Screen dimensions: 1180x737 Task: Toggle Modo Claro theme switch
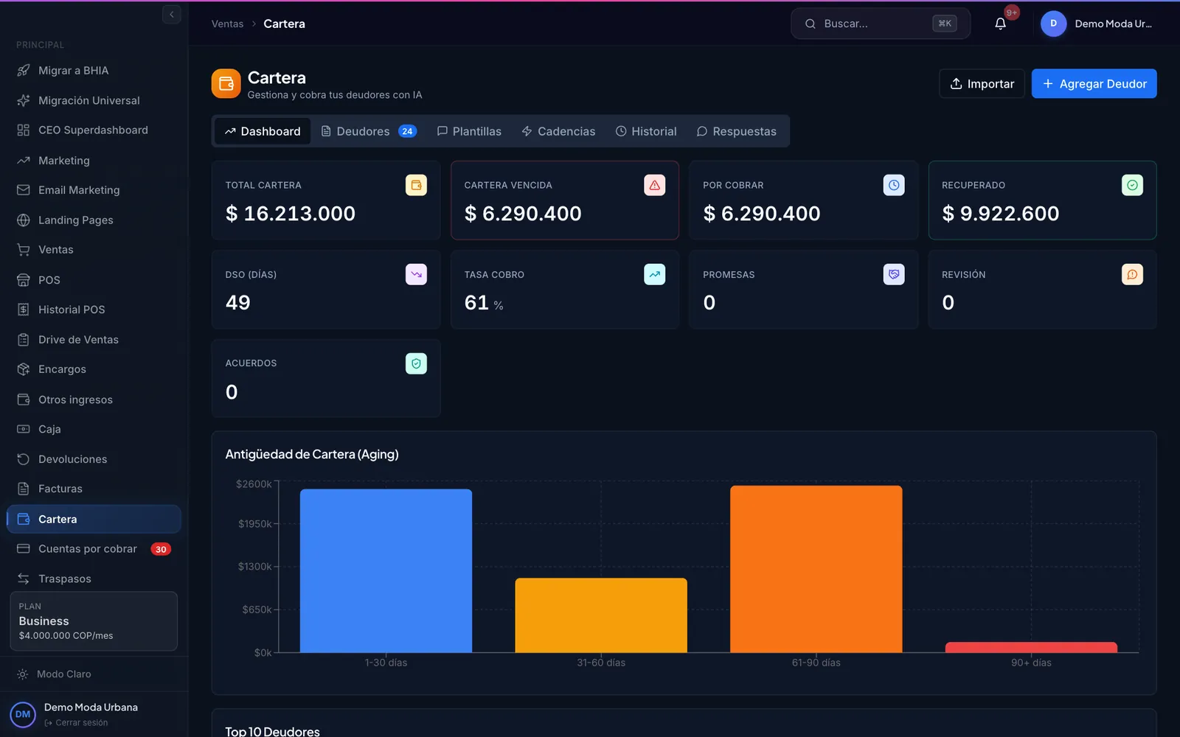coord(55,674)
